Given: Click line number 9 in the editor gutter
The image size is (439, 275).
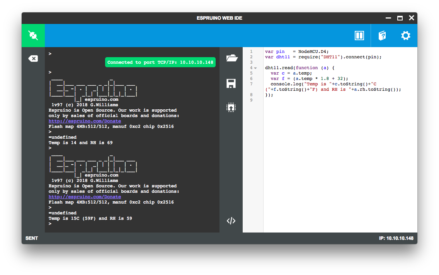Looking at the screenshot, I should pyautogui.click(x=252, y=100).
